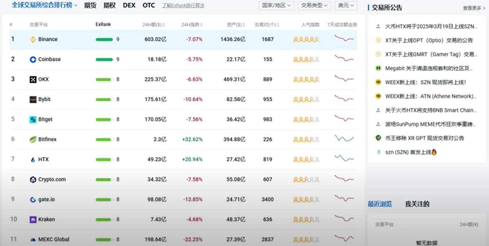Switch to the 期权 tab

[x=110, y=6]
